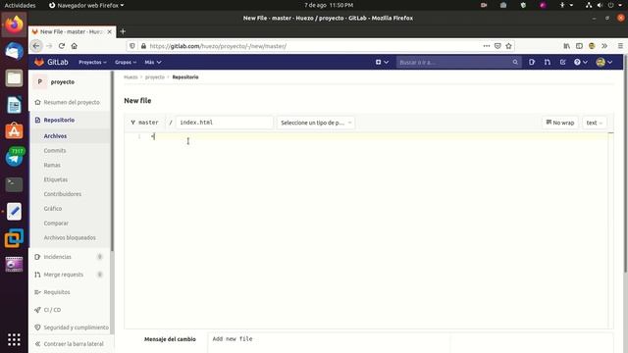
Task: Click the Firefox back arrow button
Action: pos(36,46)
